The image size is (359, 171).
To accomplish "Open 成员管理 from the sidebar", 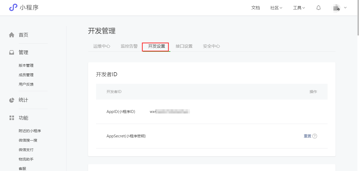I will click(26, 75).
